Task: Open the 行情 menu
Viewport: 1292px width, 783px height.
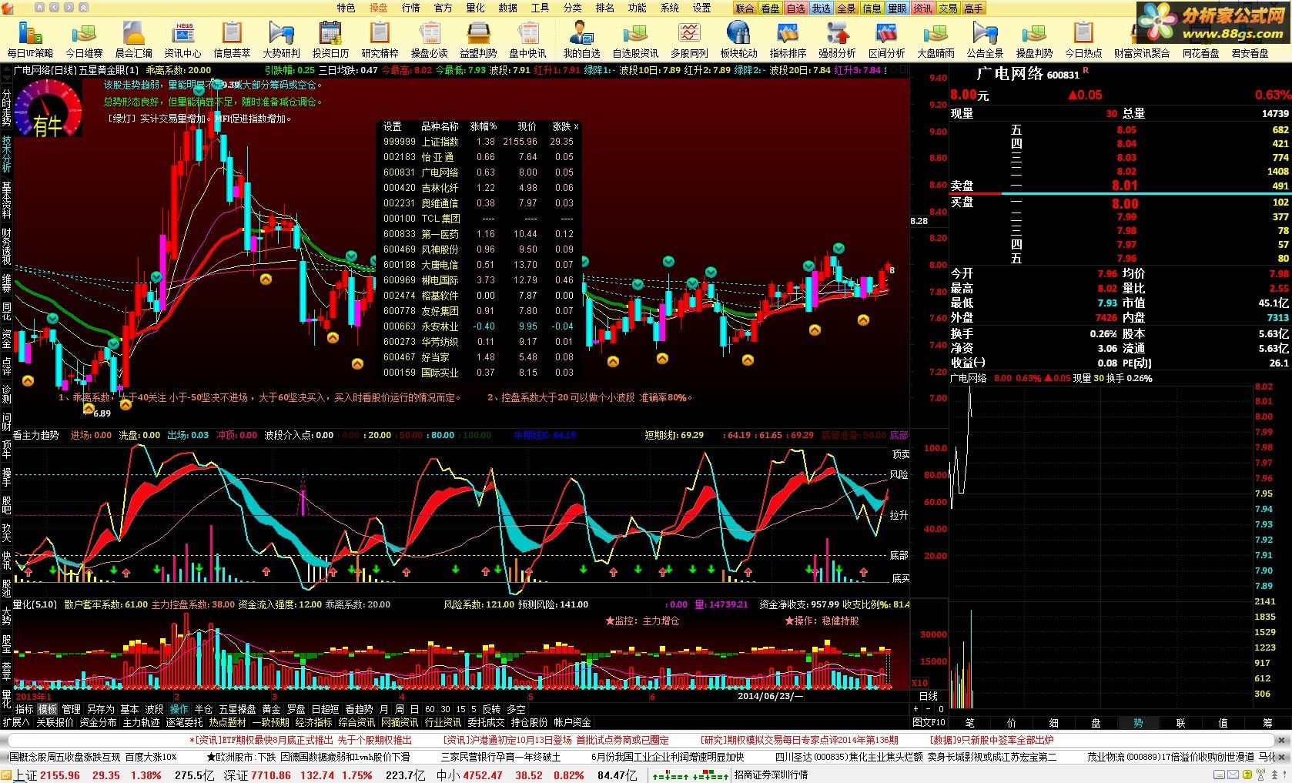Action: tap(410, 8)
